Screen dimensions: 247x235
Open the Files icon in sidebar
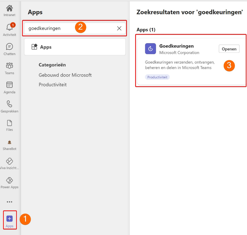[x=10, y=123]
